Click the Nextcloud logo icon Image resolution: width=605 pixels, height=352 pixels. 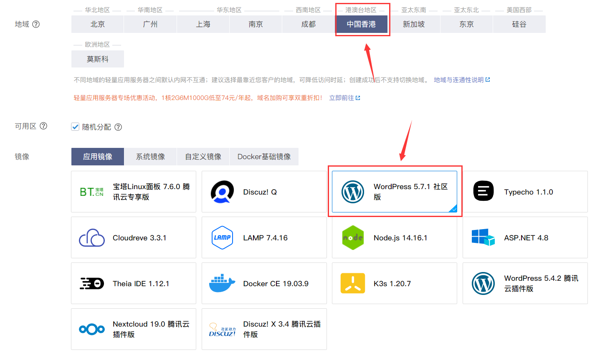tap(92, 329)
